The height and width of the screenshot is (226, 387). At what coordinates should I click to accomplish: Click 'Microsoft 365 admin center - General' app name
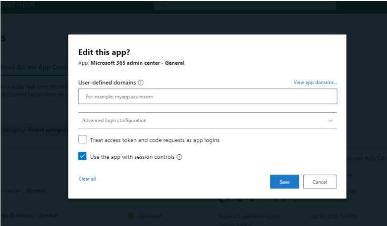[137, 63]
